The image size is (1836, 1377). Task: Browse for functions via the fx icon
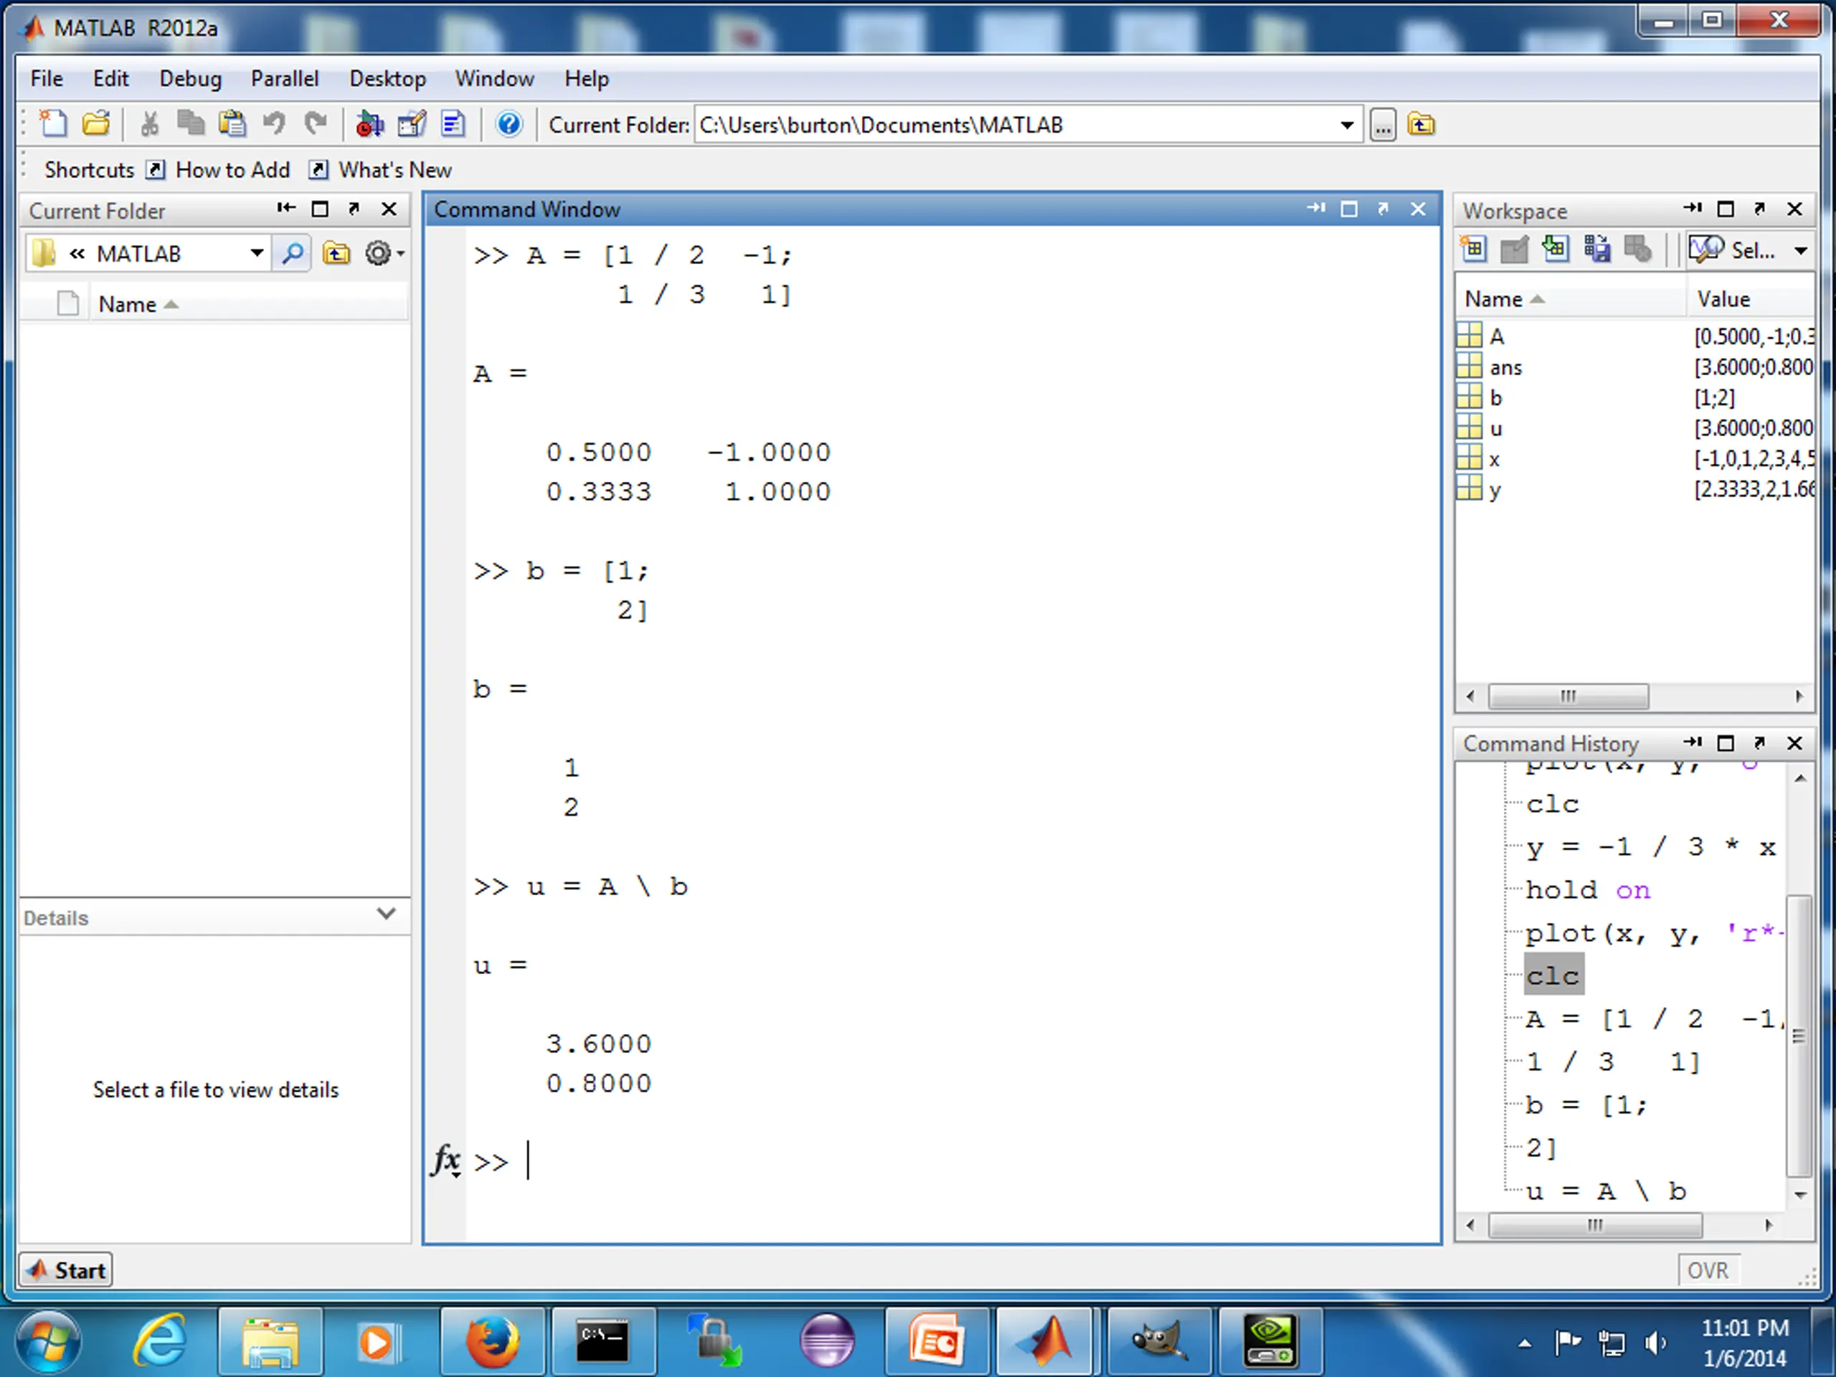click(445, 1160)
